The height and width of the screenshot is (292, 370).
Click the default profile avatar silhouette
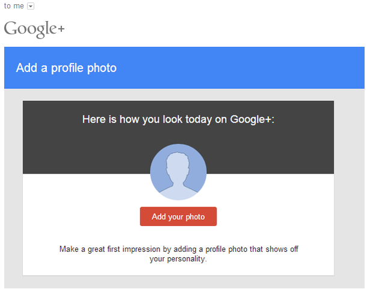click(177, 172)
